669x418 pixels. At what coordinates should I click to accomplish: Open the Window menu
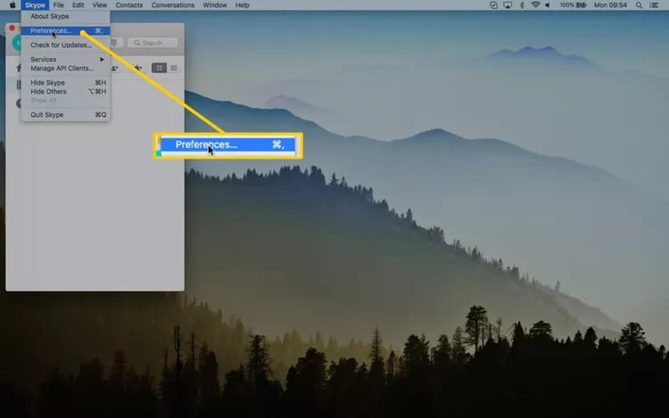tap(215, 5)
